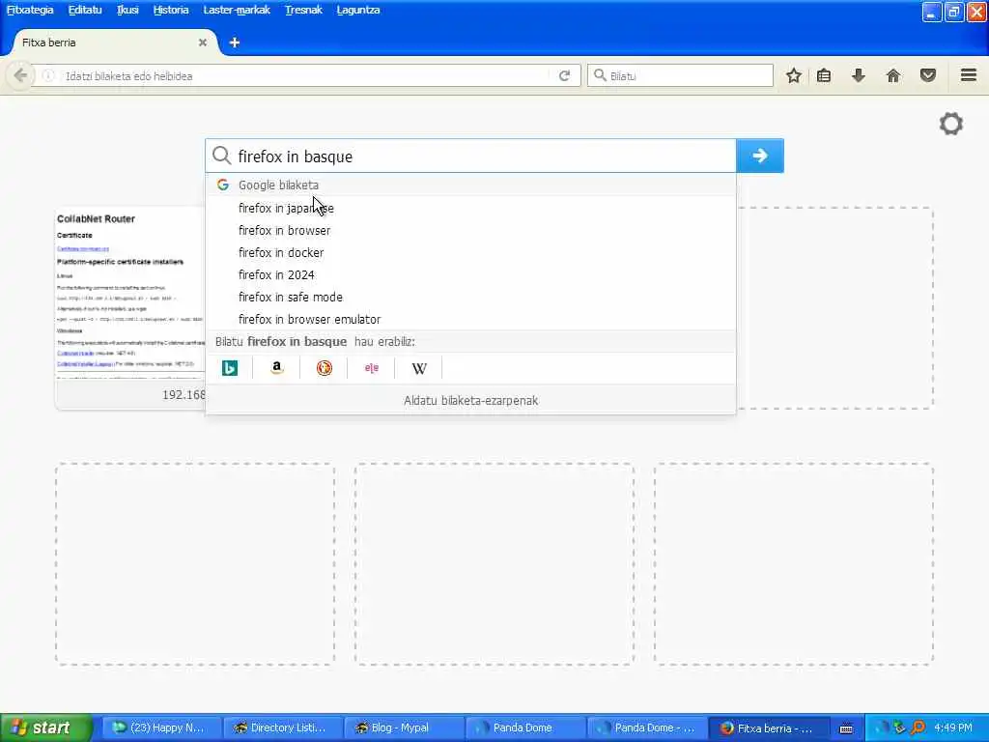Switch to (23) Happy N... taskbar item

point(161,728)
